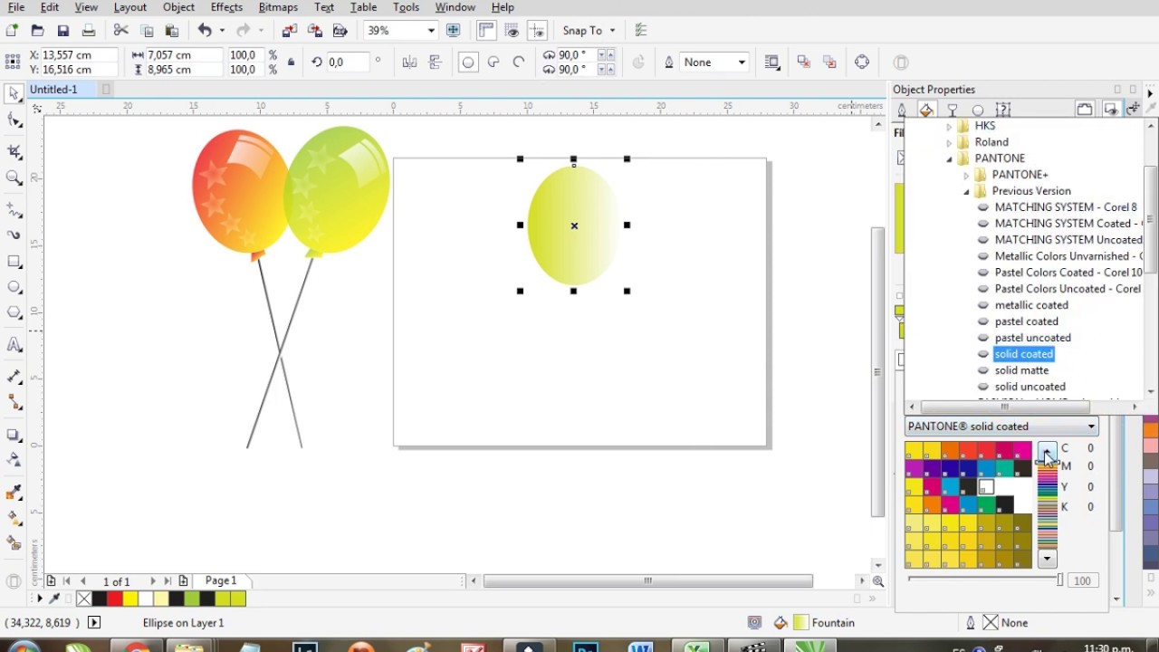Select metallic coated palette
1159x652 pixels.
[x=1031, y=305]
